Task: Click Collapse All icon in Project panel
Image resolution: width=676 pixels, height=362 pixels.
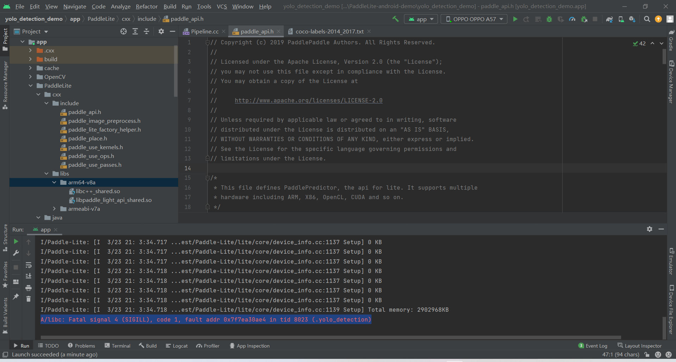Action: coord(146,32)
